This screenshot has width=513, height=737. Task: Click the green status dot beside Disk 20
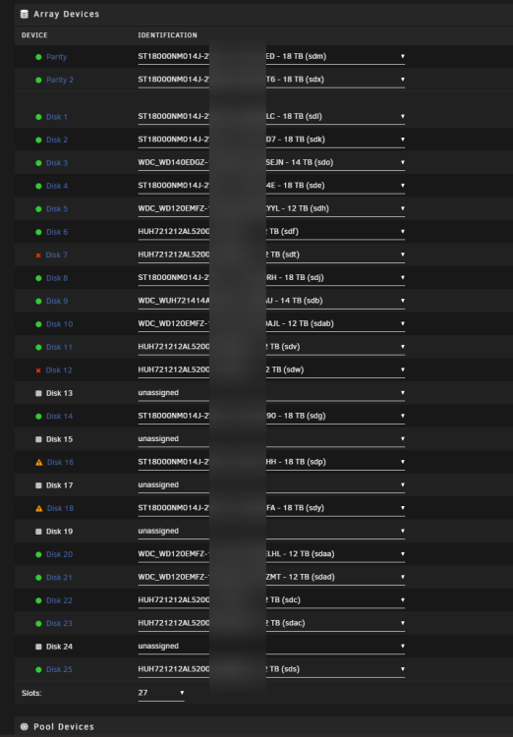coord(38,554)
